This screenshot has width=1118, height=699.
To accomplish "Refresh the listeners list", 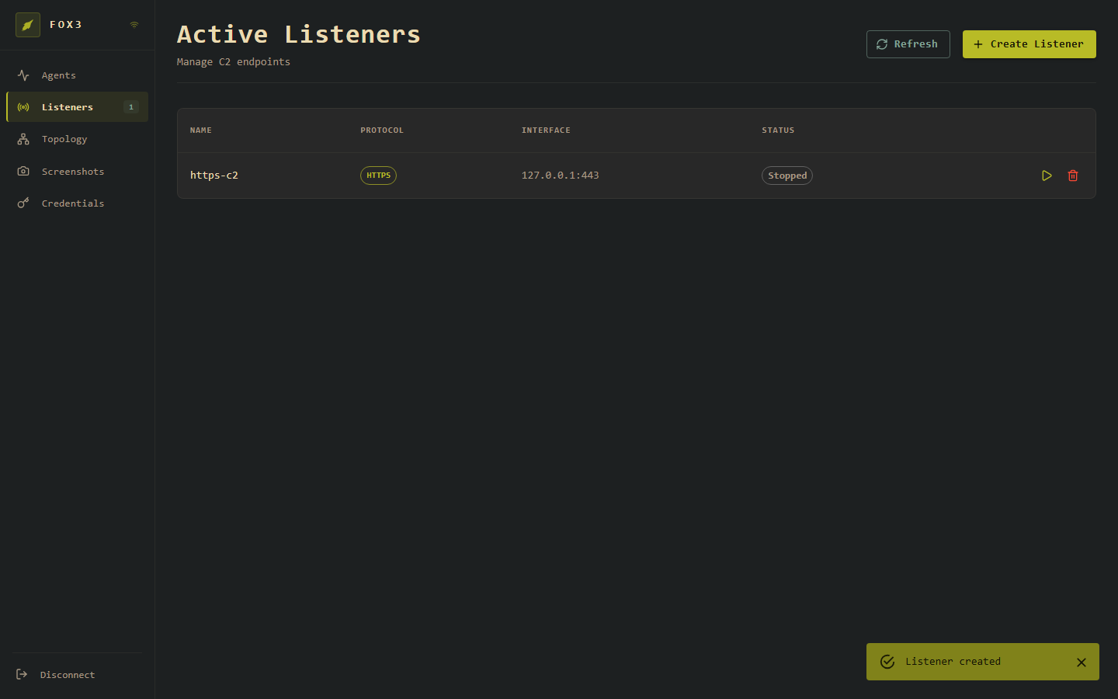I will pyautogui.click(x=908, y=44).
